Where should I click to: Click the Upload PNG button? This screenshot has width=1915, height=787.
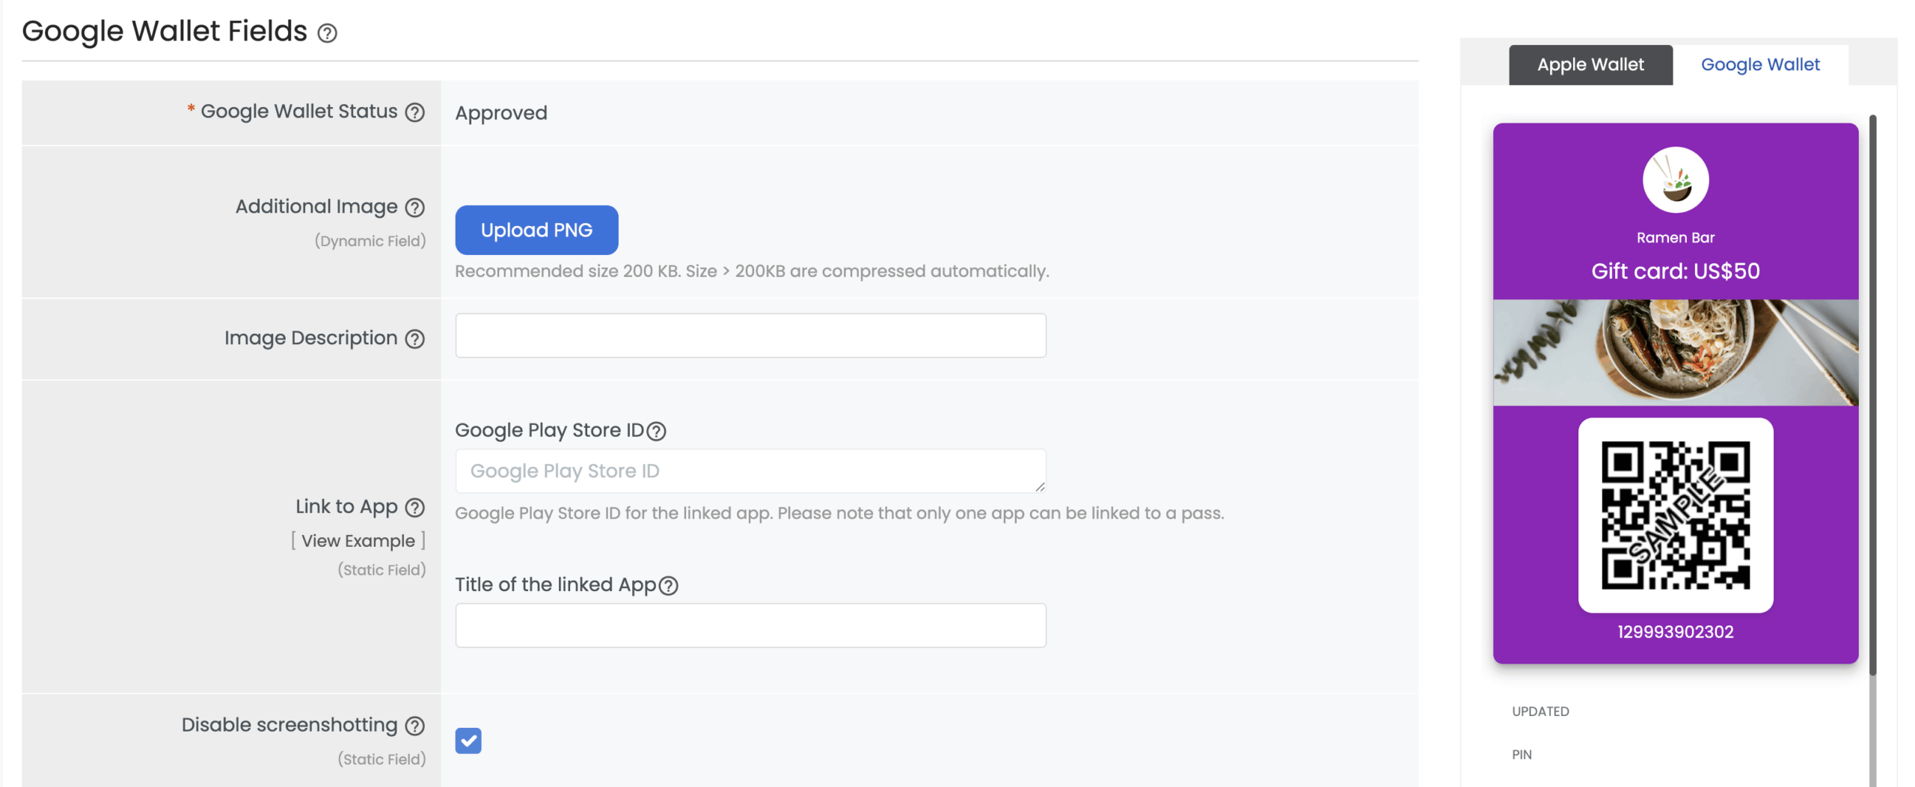coord(536,230)
